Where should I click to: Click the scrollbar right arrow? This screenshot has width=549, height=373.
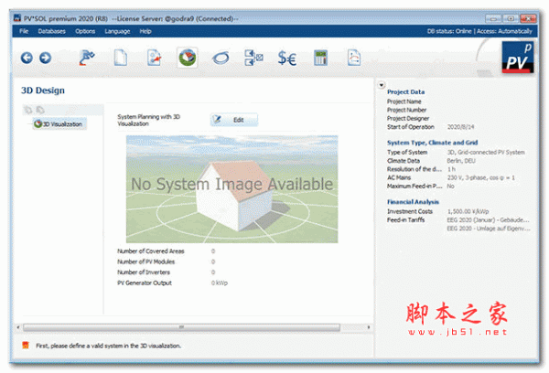[x=369, y=327]
